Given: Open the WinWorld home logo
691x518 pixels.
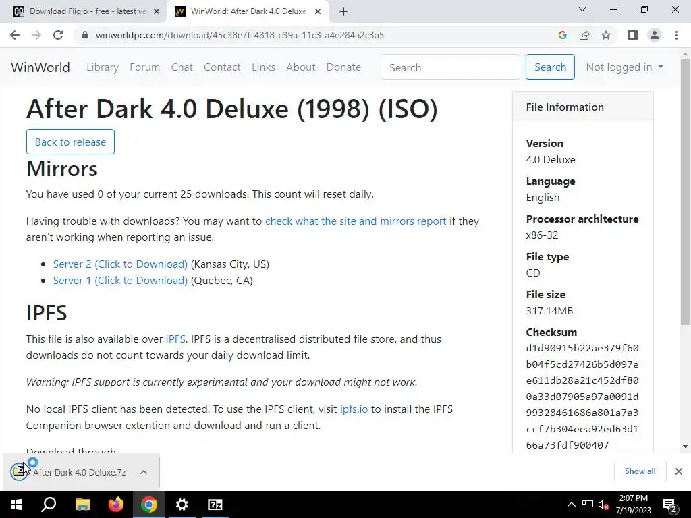Looking at the screenshot, I should [x=40, y=67].
